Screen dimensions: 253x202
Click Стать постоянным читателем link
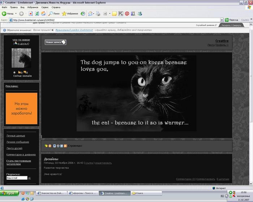pyautogui.click(x=18, y=162)
